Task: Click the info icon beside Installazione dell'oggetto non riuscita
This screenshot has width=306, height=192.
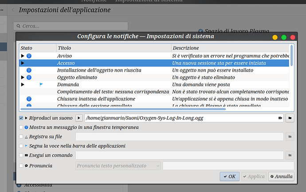Action: pyautogui.click(x=29, y=70)
